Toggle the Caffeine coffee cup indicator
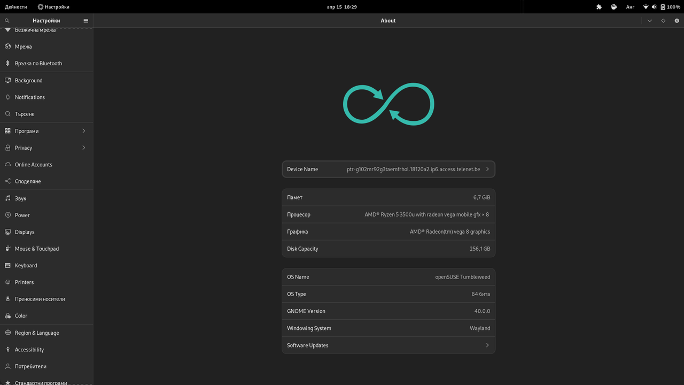Viewport: 684px width, 385px height. (615, 7)
